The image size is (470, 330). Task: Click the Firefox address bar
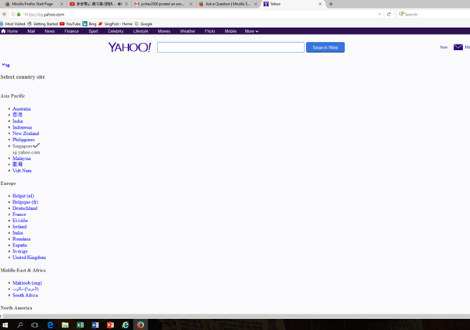(x=199, y=14)
